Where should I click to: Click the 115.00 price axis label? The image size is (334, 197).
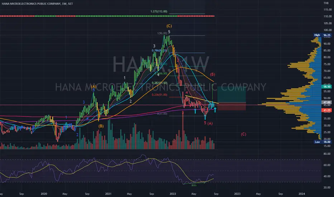click(x=328, y=10)
